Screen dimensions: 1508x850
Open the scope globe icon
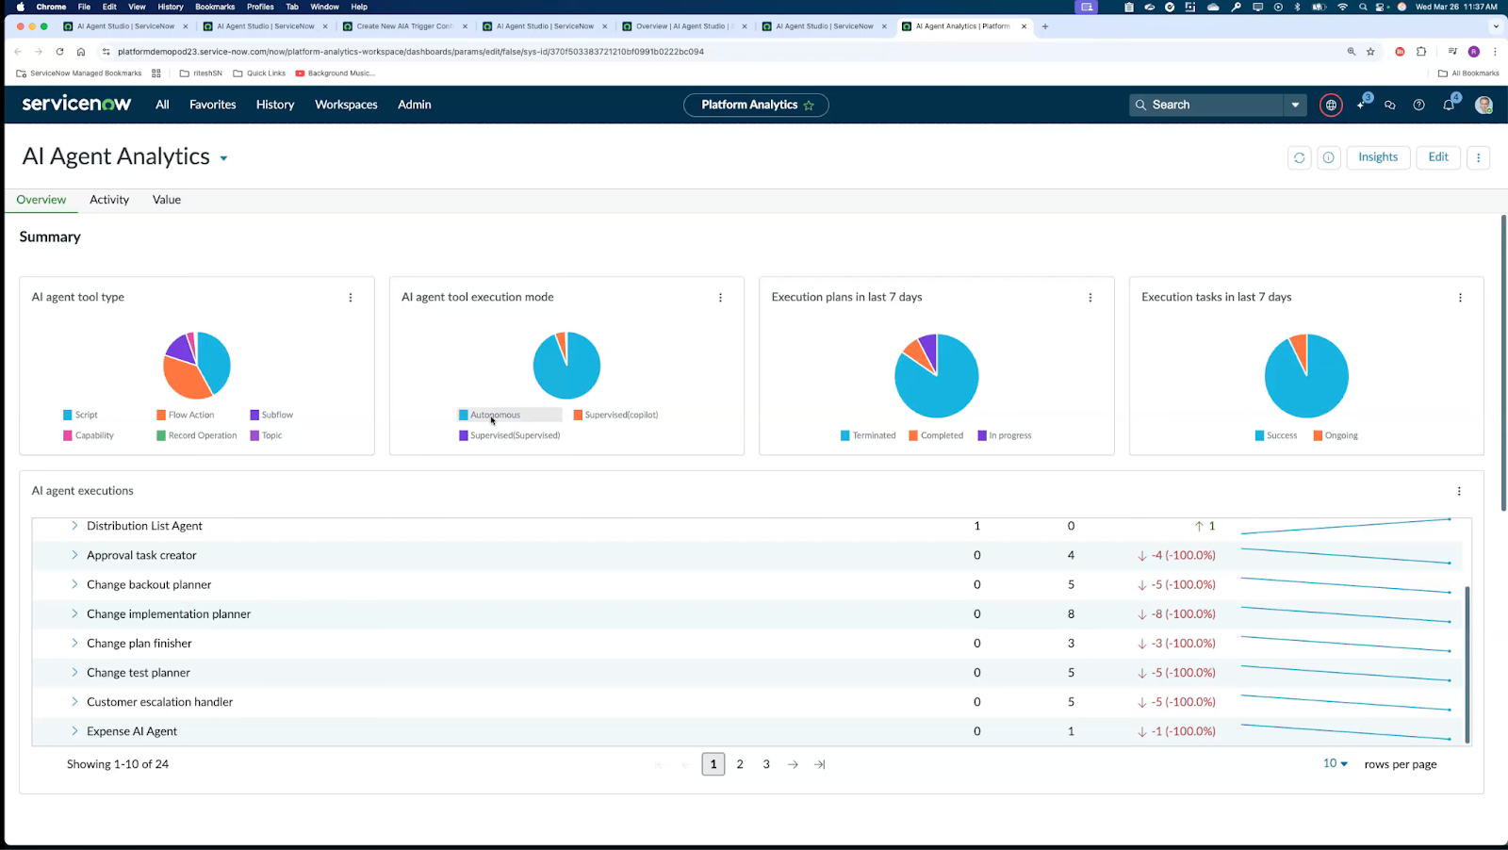coord(1331,105)
